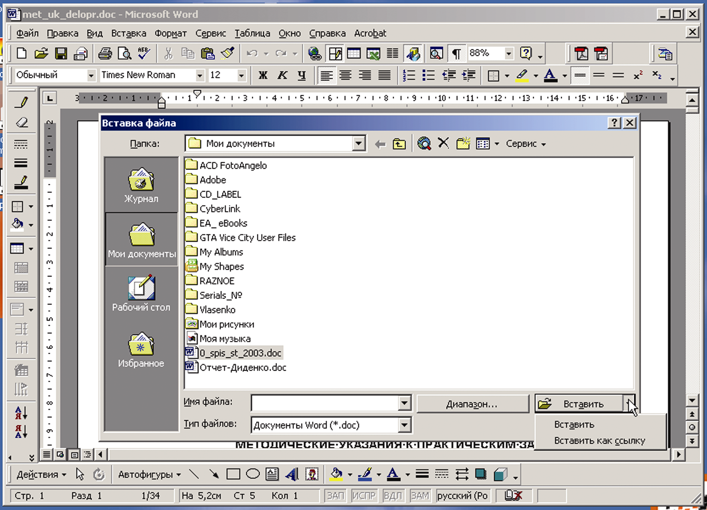Screen dimensions: 707x510
Task: Choose Вставить in the dropdown menu
Action: pos(600,424)
